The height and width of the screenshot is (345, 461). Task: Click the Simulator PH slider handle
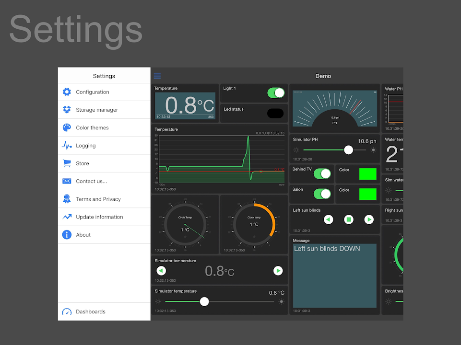click(349, 150)
